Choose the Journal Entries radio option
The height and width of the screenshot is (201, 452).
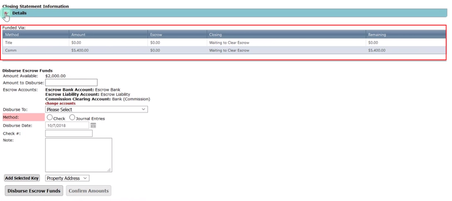click(x=72, y=118)
